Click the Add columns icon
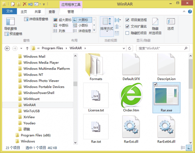 [x=118, y=26]
